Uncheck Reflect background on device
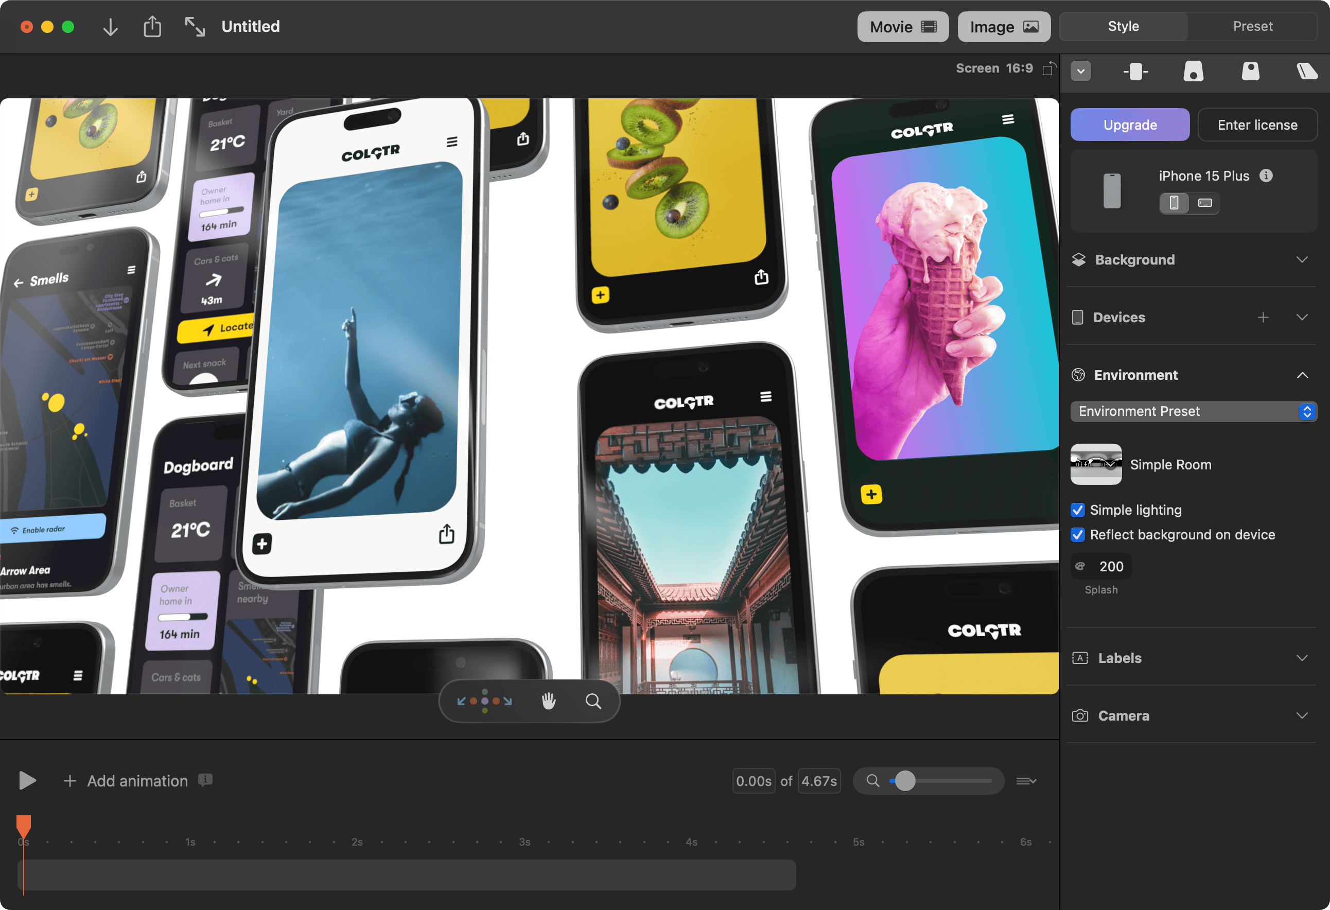The height and width of the screenshot is (910, 1330). pyautogui.click(x=1078, y=535)
